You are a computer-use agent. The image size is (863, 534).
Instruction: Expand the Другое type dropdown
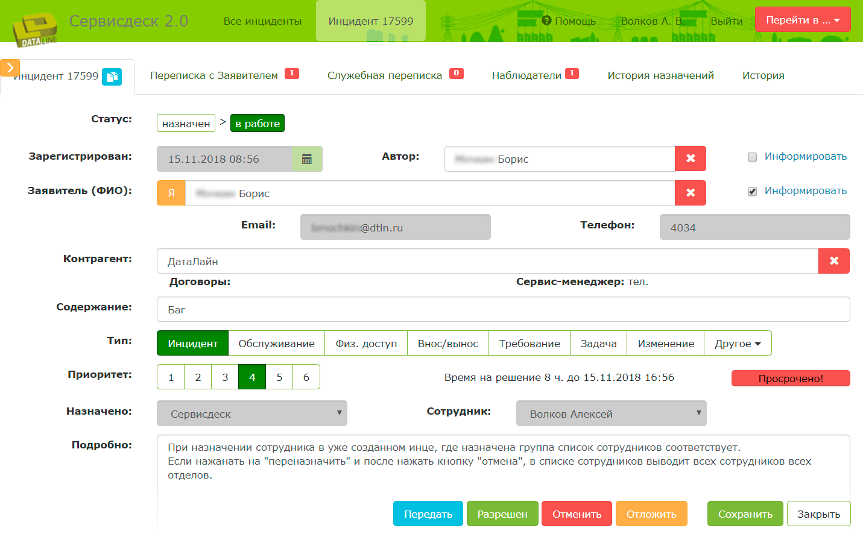pos(738,342)
